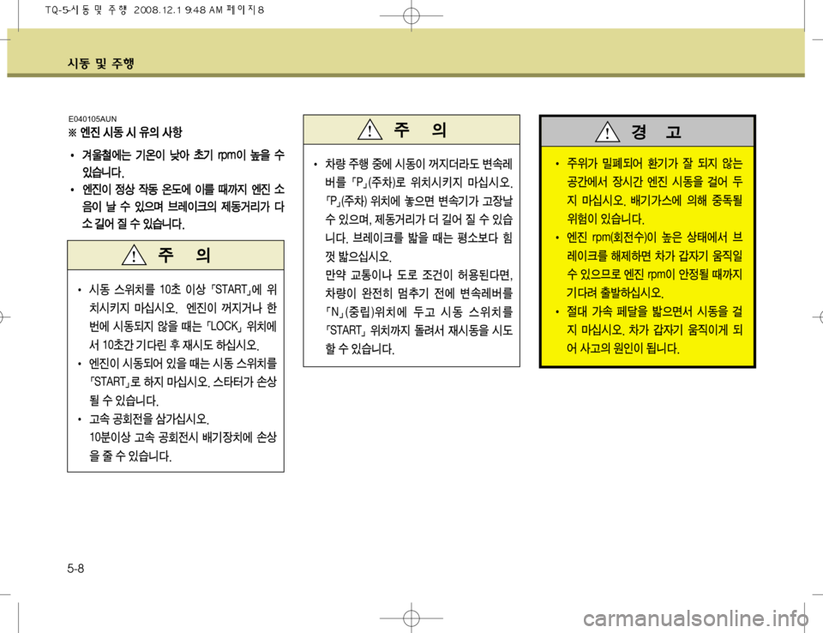Screen dimensions: 823x633
Task: Click the line '10분이상 고속 공회전시 배기장치에 손상'
Action: [183, 437]
